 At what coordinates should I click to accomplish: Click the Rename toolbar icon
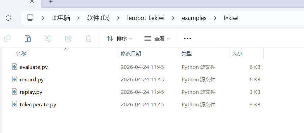[48, 38]
